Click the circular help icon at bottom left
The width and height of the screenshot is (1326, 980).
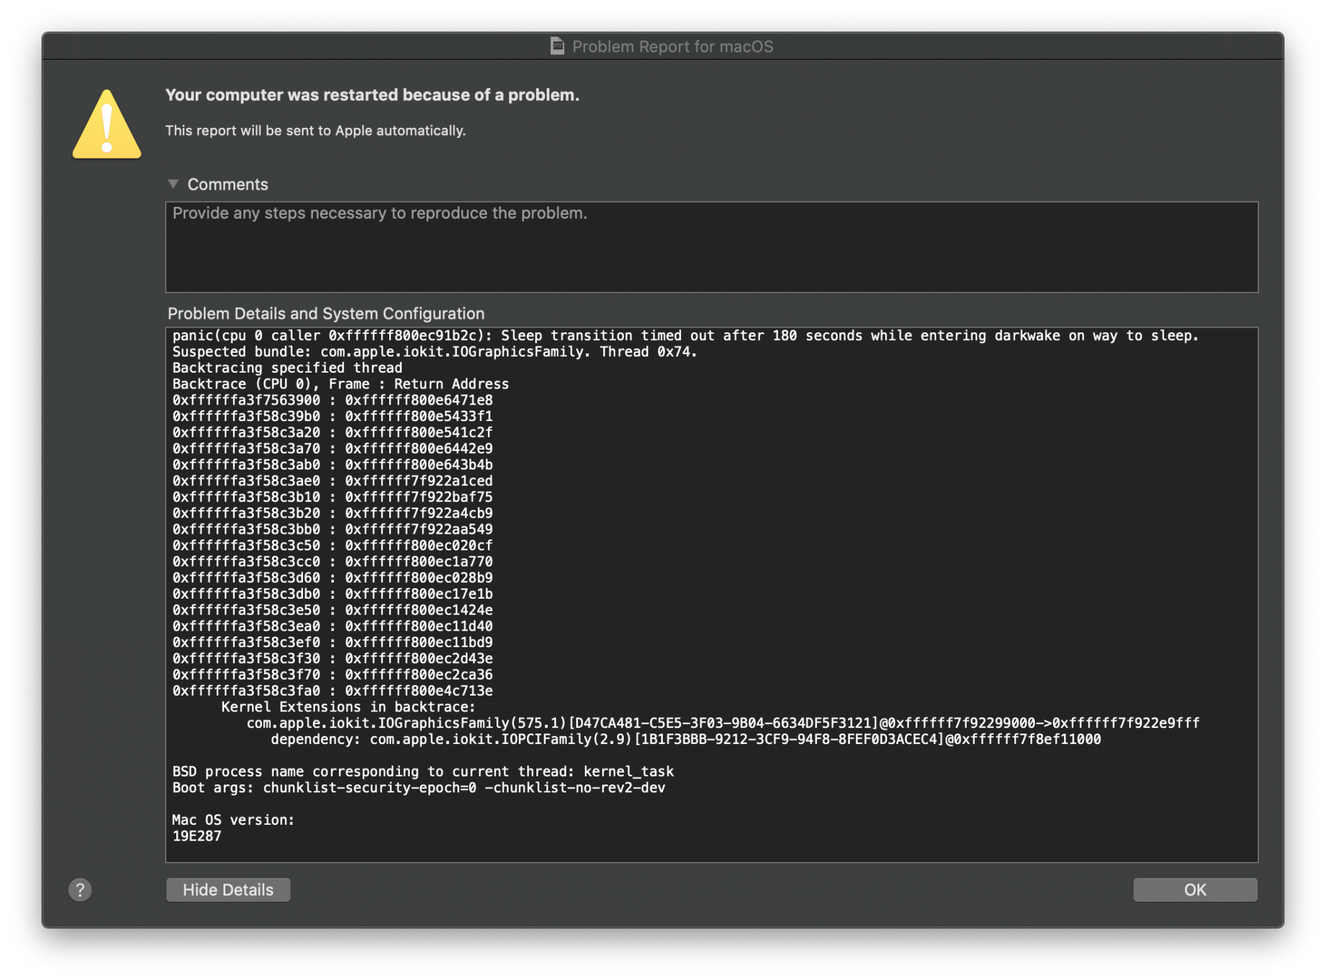point(80,889)
